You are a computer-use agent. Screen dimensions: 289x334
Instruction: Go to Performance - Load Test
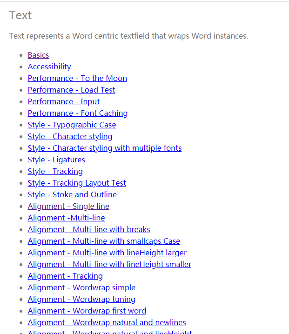tap(71, 90)
